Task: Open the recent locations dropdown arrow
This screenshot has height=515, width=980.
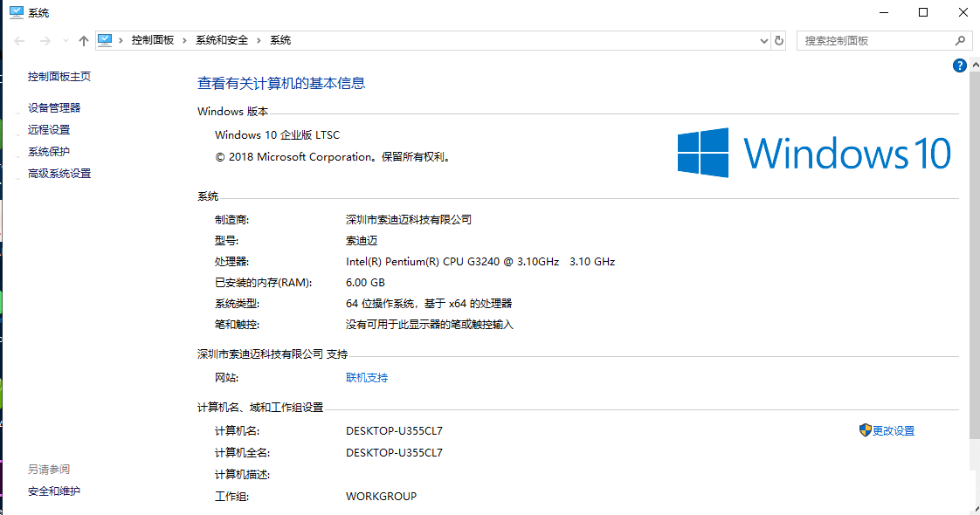Action: (66, 40)
